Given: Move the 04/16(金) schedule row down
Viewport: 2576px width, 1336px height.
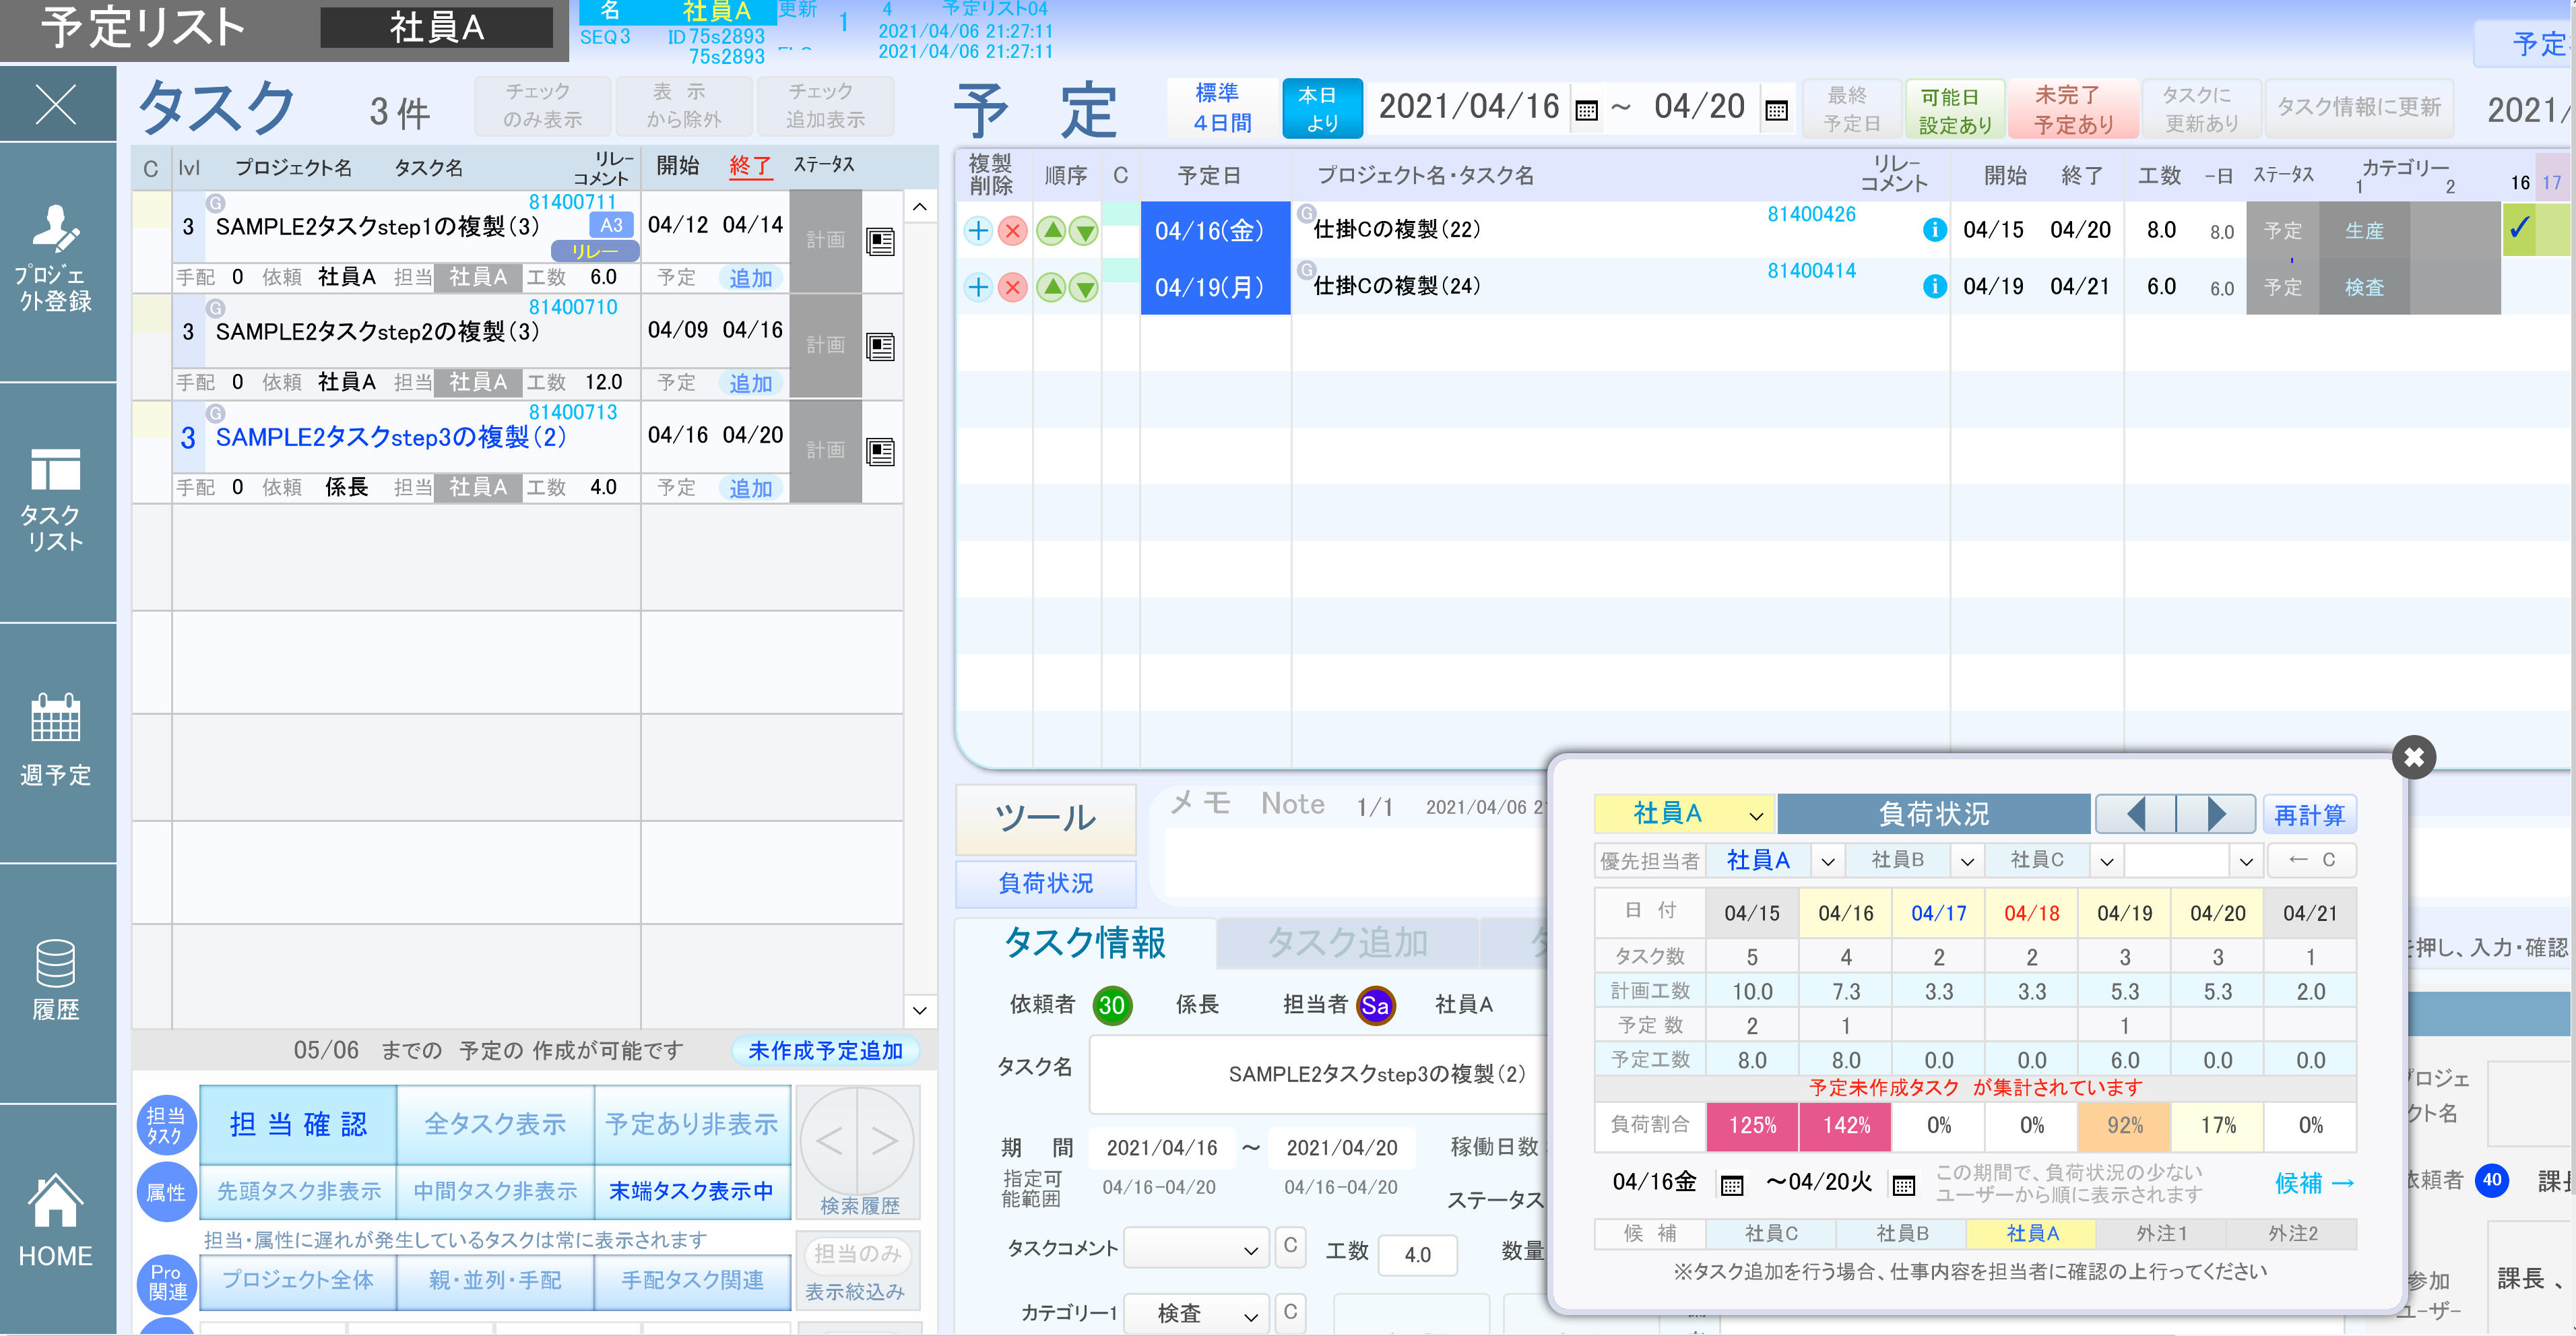Looking at the screenshot, I should tap(1084, 231).
